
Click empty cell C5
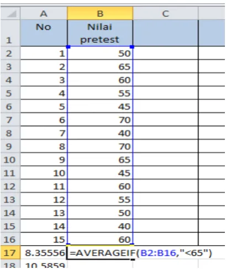[165, 93]
